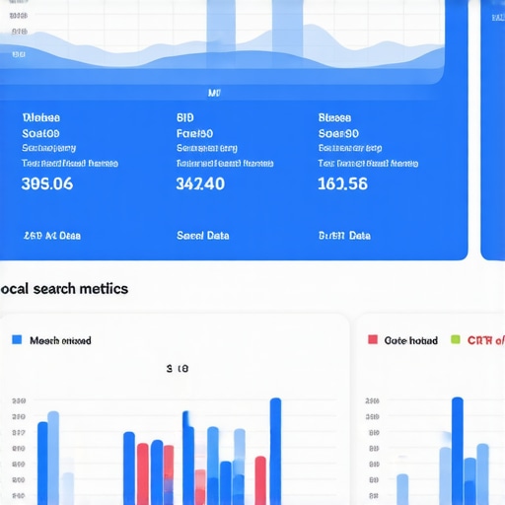Click the rightmost red bar in the left chart
505x505 pixels.
pos(260,480)
